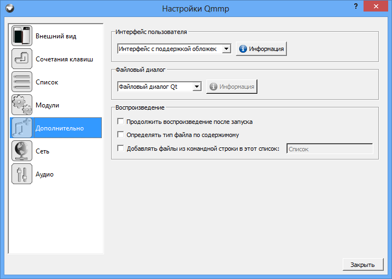This screenshot has width=392, height=279.
Task: Open the Аудио mixer sliders icon
Action: 22,174
